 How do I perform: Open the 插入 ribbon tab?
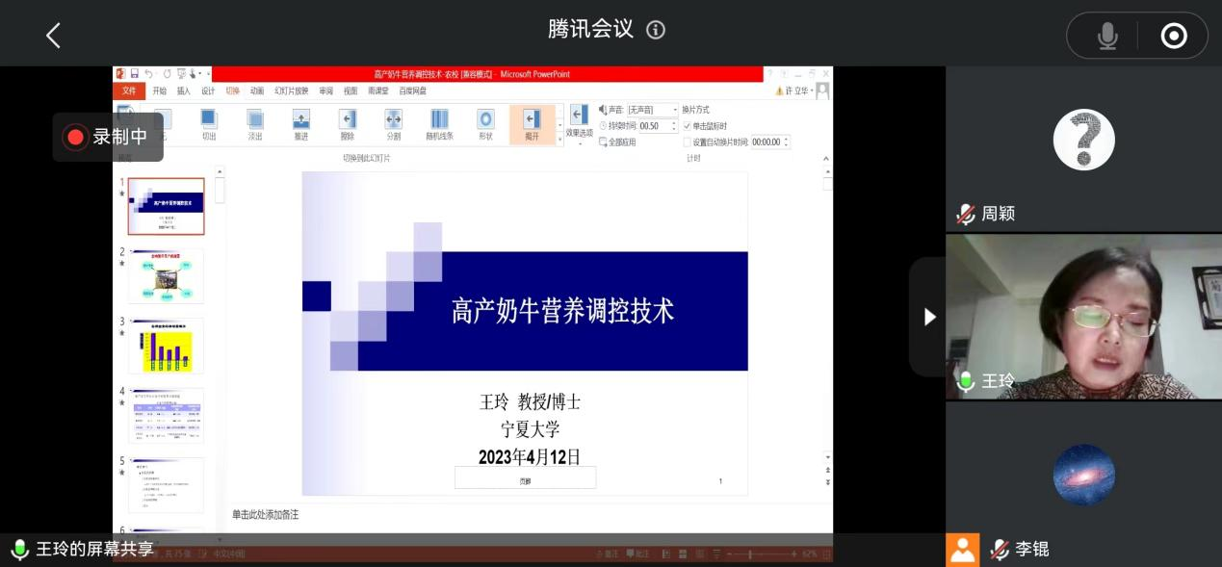pyautogui.click(x=183, y=90)
